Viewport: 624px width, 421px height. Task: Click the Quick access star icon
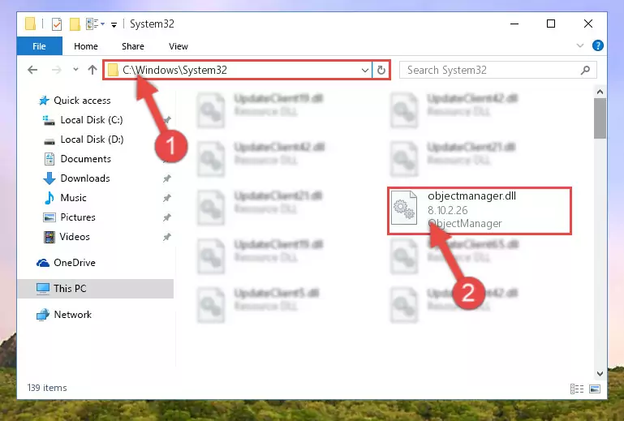point(44,101)
